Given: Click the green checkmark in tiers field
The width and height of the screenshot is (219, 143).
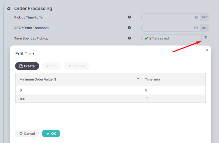Looking at the screenshot, I should 146,38.
